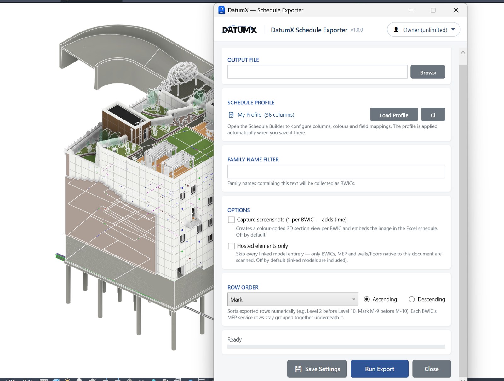Click the dialog's vertical scrollbar thumb

463,221
